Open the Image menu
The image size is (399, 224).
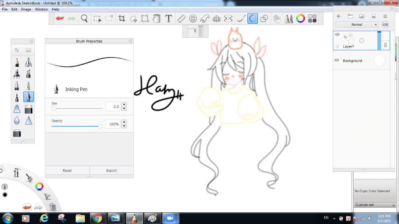coord(26,9)
